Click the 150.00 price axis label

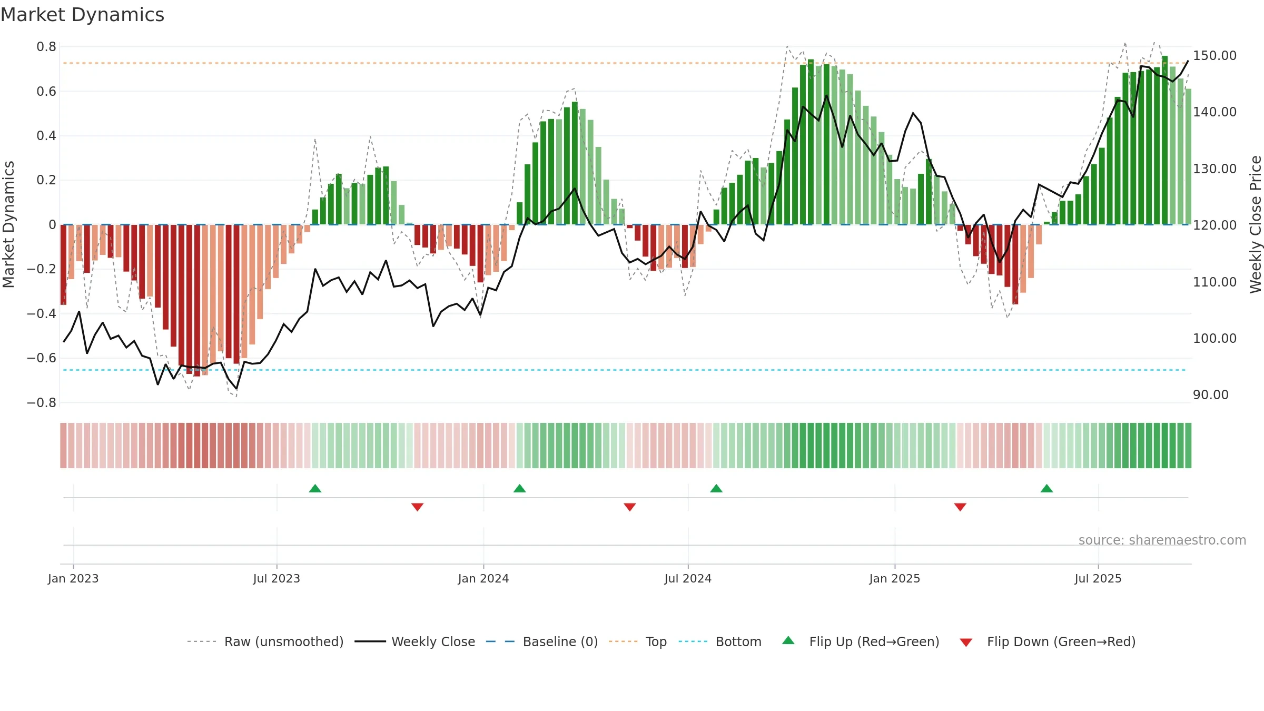(x=1214, y=55)
